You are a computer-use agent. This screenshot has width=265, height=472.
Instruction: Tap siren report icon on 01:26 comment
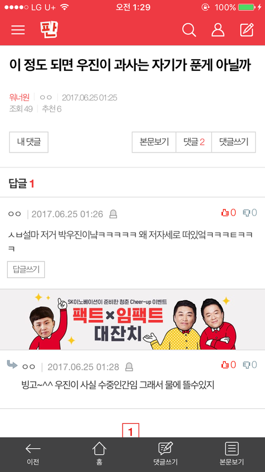click(x=113, y=214)
